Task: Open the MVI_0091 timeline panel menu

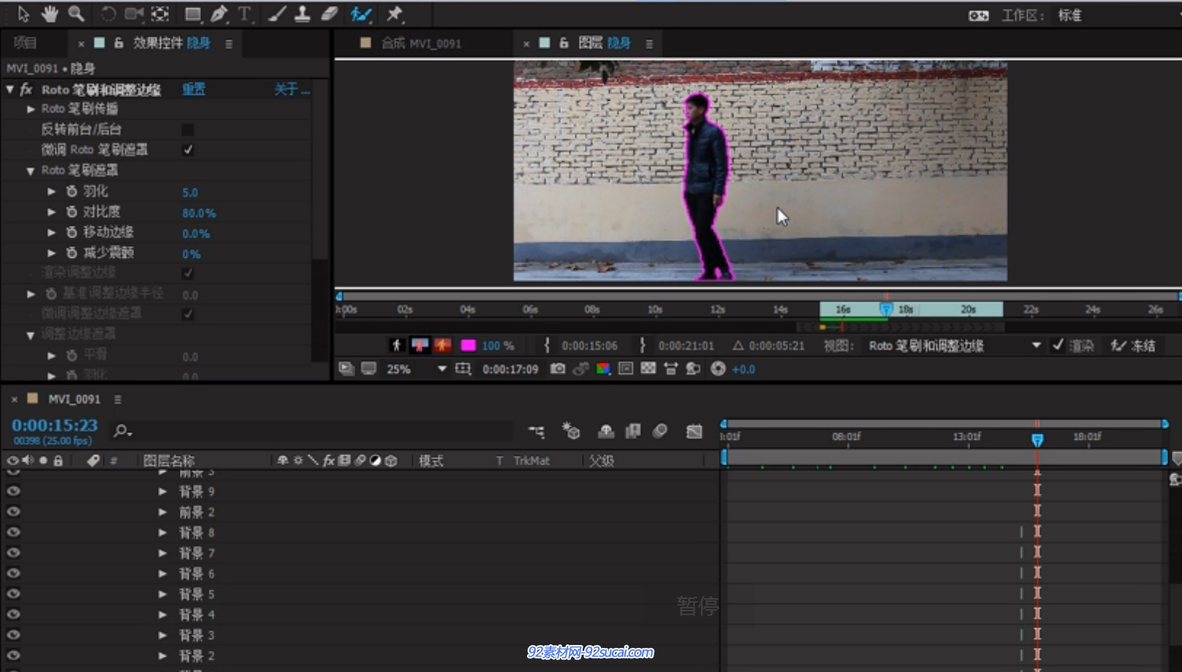Action: pos(118,400)
